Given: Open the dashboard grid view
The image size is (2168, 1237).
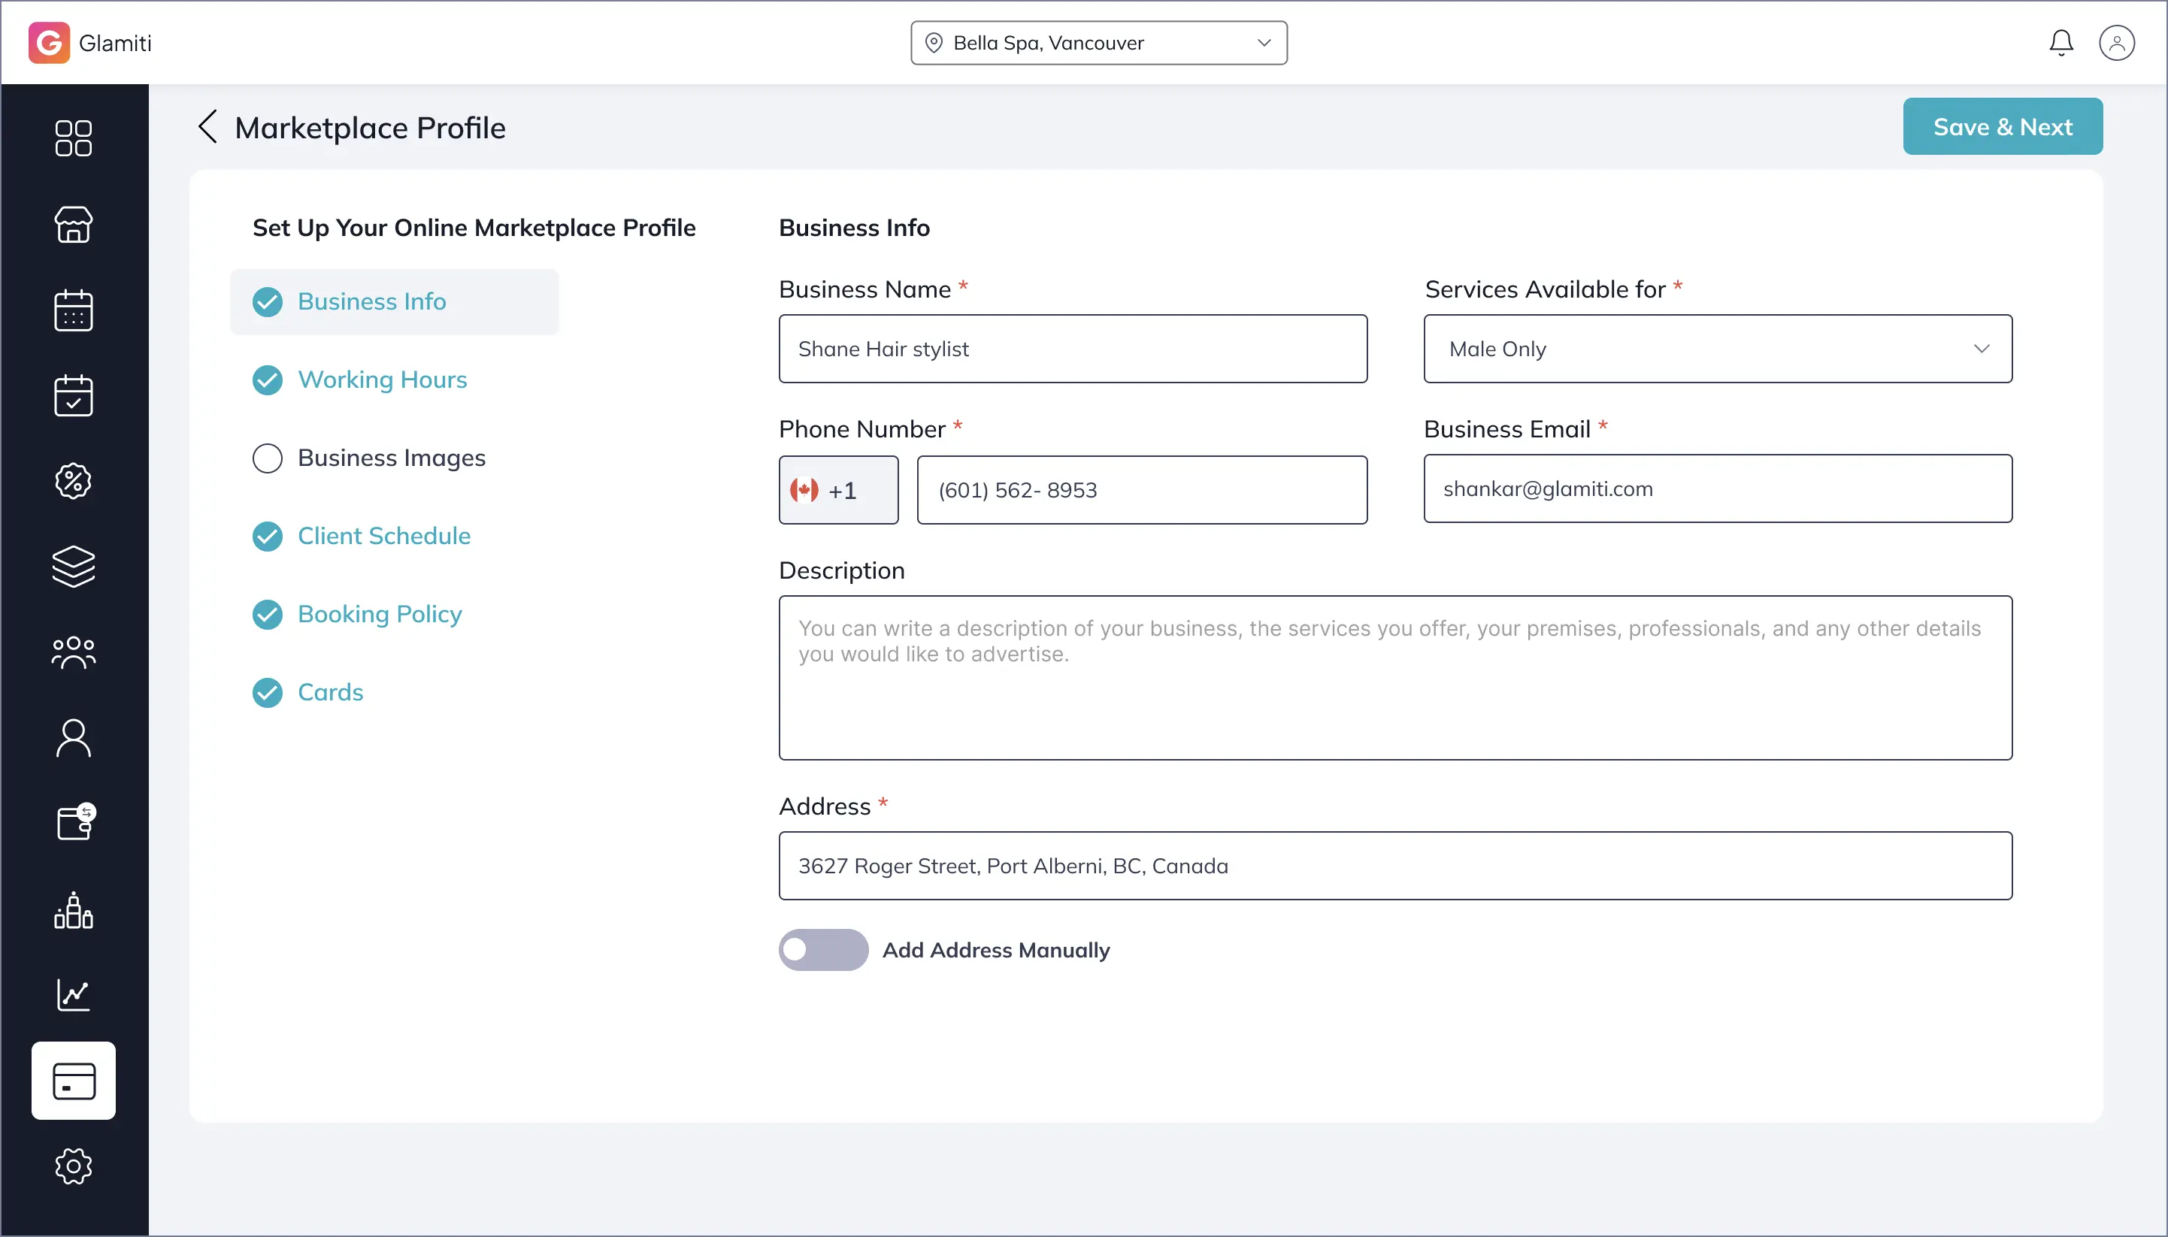Looking at the screenshot, I should click(72, 138).
